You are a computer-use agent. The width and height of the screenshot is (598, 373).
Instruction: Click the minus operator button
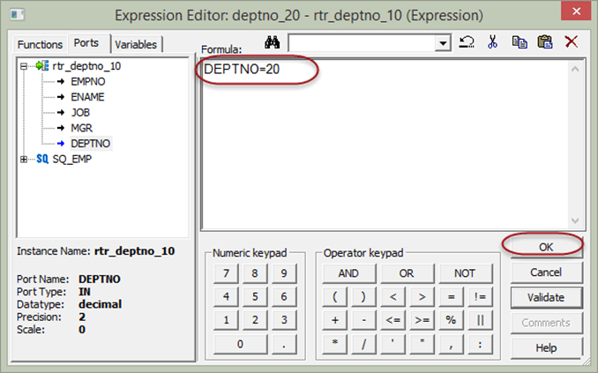[x=363, y=320]
